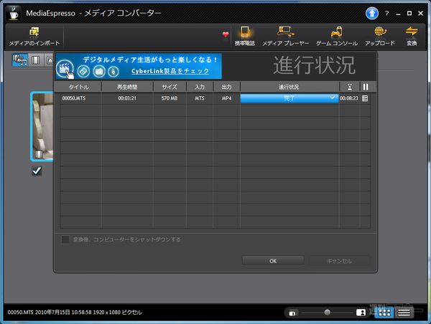Image resolution: width=431 pixels, height=324 pixels.
Task: Open the CyberLink製品をチェック link
Action: click(x=170, y=71)
